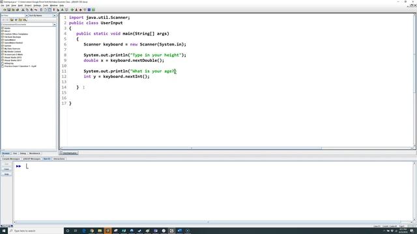
Task: Switch to Interactions tab
Action: pos(59,159)
